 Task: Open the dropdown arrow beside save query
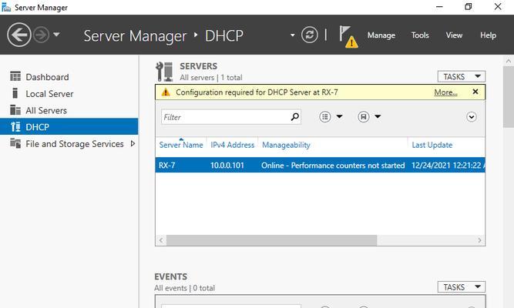tap(378, 116)
